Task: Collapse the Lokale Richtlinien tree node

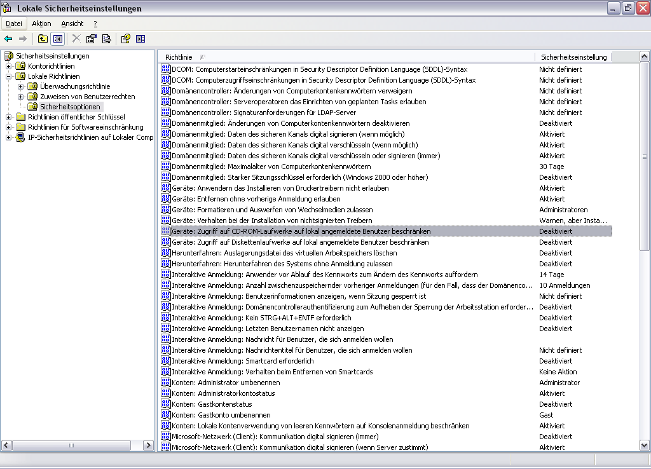Action: 9,76
